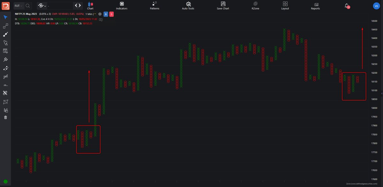Select the multi-point line tool

coord(5,68)
